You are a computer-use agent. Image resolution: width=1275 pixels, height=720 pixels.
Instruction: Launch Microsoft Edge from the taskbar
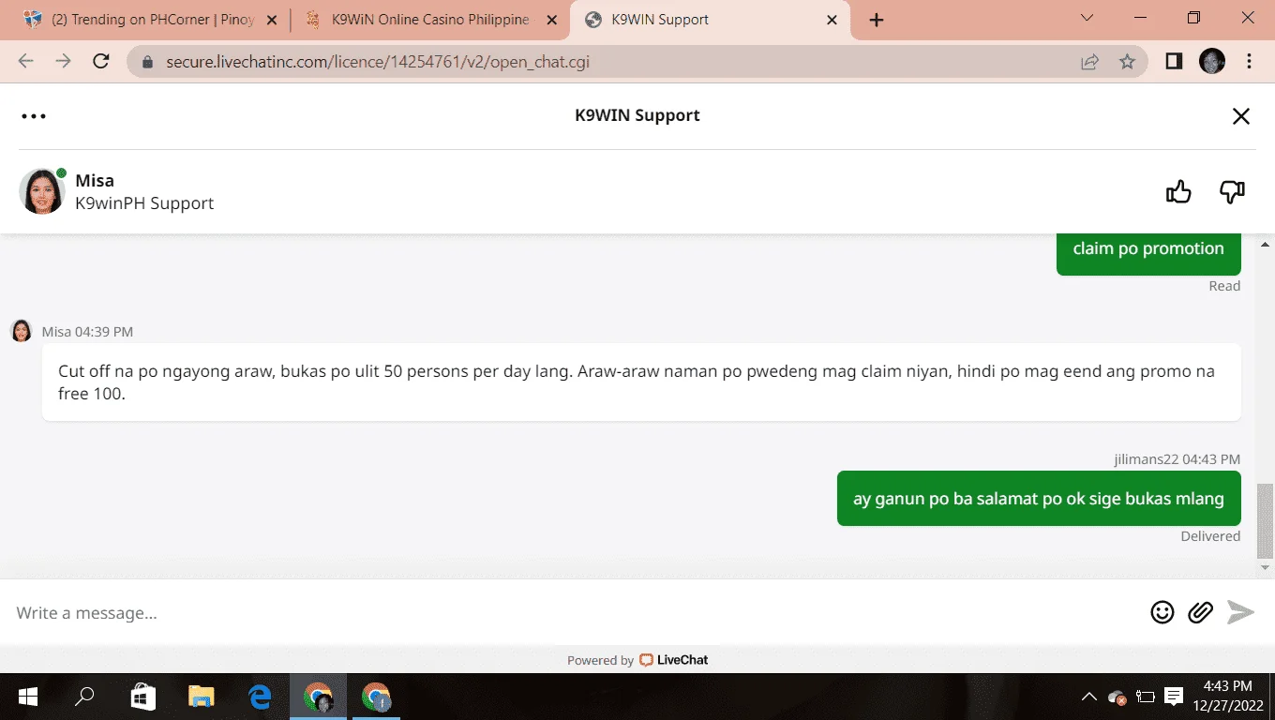tap(260, 697)
